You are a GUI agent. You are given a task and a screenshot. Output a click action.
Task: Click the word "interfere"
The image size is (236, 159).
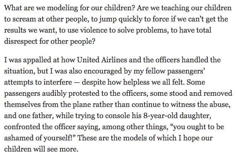click(58, 82)
